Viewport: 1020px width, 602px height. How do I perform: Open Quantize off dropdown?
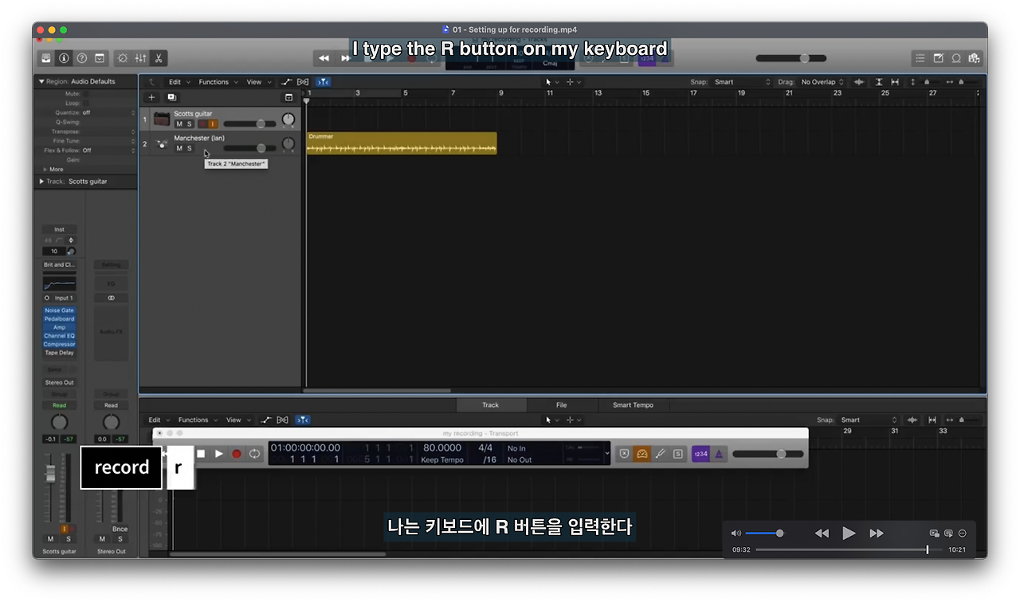tap(108, 113)
